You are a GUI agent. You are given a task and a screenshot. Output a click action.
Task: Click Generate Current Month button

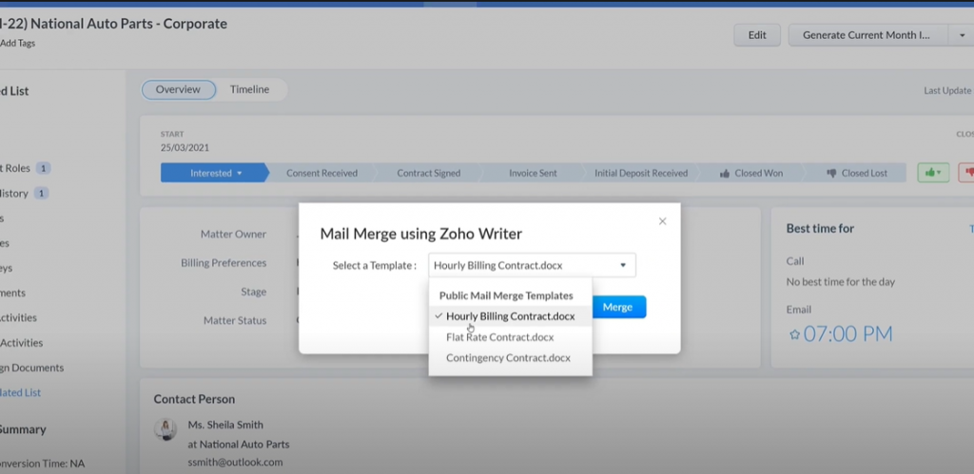(x=867, y=35)
